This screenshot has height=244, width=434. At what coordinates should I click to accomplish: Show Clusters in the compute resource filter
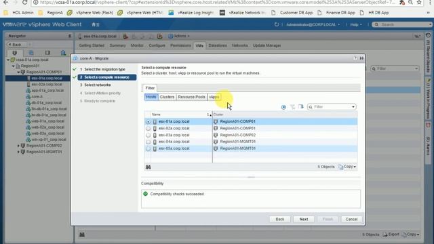[167, 97]
